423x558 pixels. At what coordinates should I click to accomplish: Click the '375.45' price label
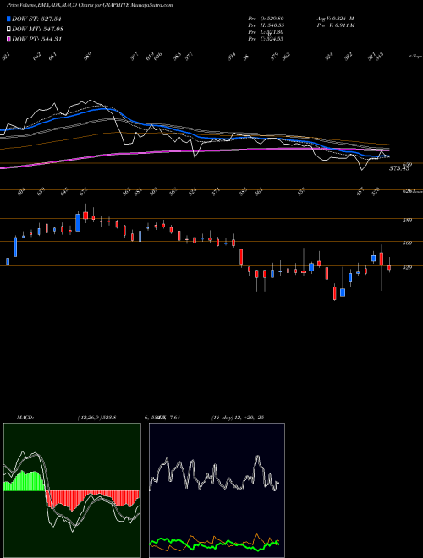click(399, 169)
